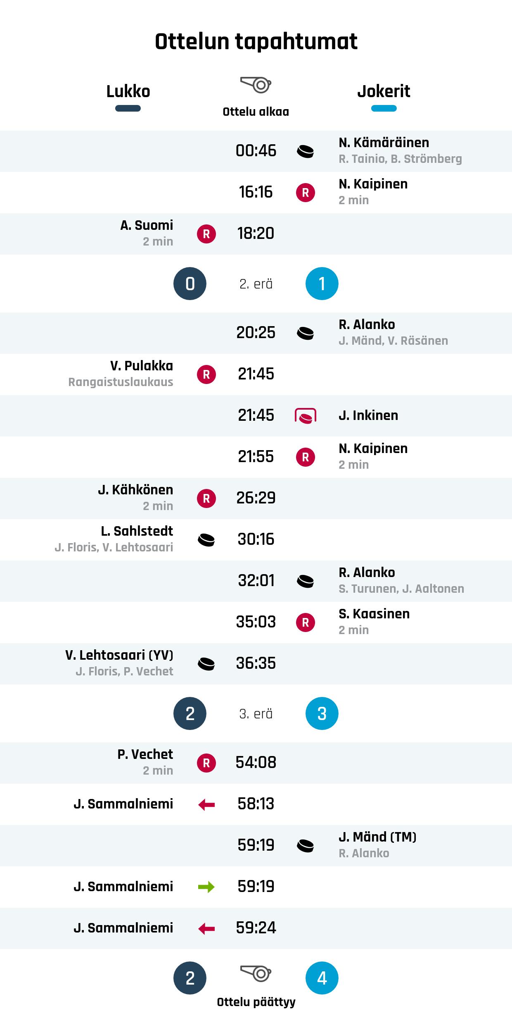Select the Lukko team heading

coord(128,91)
